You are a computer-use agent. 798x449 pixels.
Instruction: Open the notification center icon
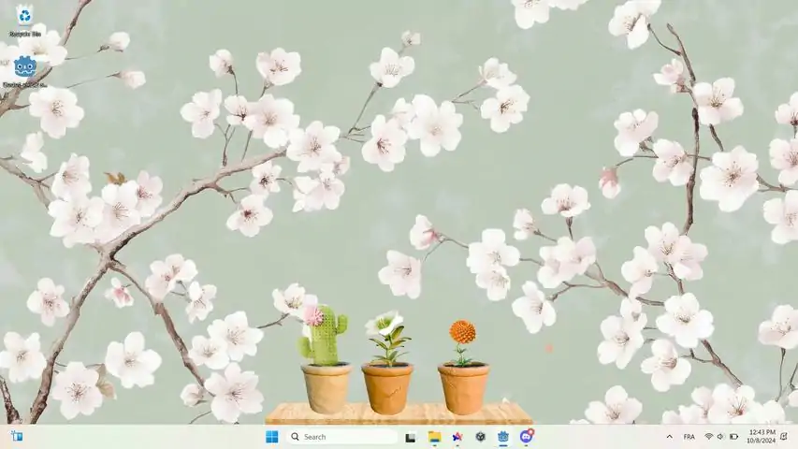click(x=784, y=437)
